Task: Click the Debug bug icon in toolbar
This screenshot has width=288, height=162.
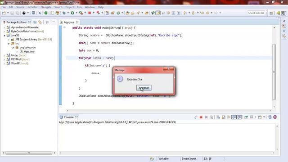Action: point(64,13)
